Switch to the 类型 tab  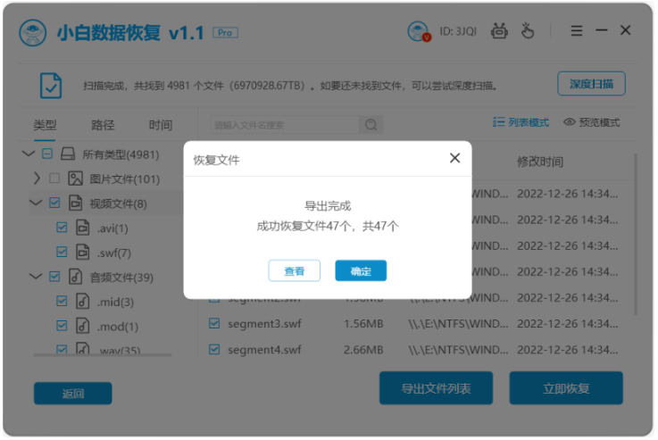click(45, 125)
